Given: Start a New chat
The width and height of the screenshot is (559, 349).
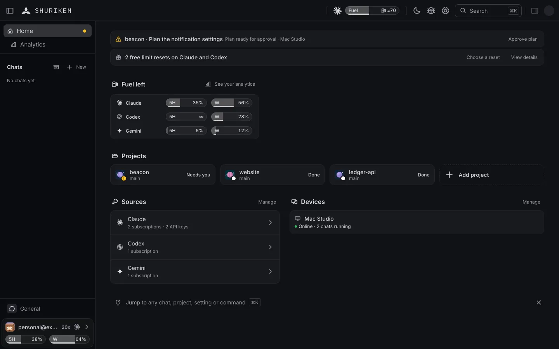Looking at the screenshot, I should (x=76, y=67).
